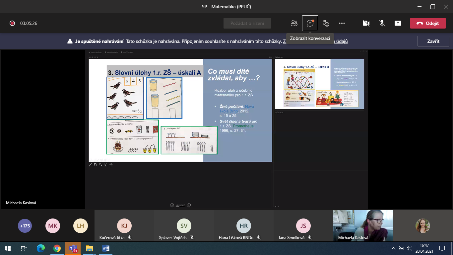Image resolution: width=453 pixels, height=255 pixels.
Task: Launch Microsoft Edge from the taskbar
Action: coord(41,248)
